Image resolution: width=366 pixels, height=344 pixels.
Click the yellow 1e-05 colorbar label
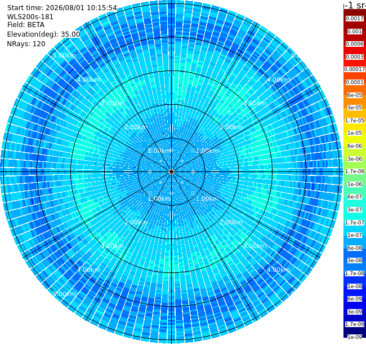(x=355, y=133)
